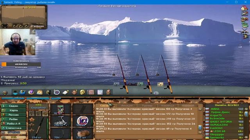Screen dimensions: 250x140
Task: Click the middle round sonar button
Action: [20, 26]
